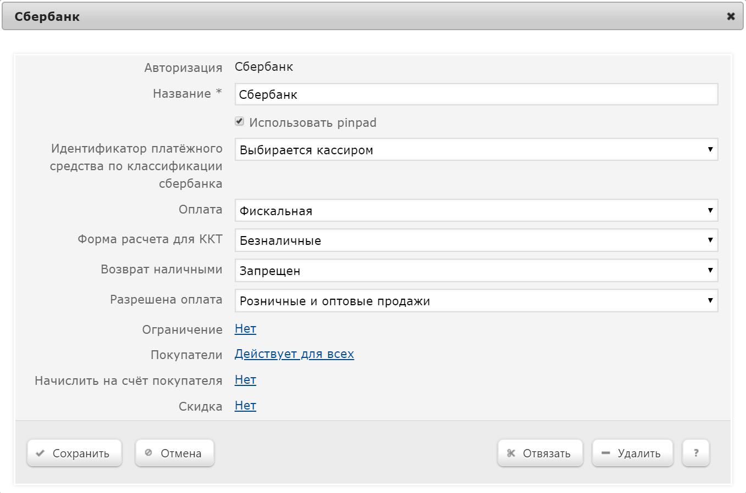Viewport: 746px width, 493px height.
Task: Select the Название * label
Action: [x=187, y=94]
